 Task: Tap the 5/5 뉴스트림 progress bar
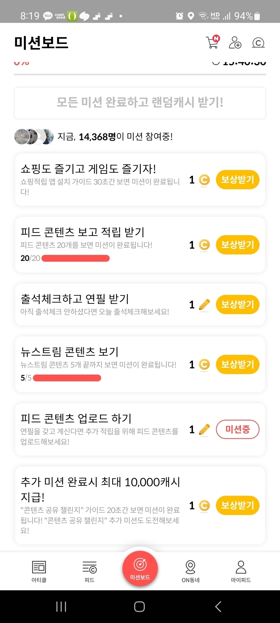point(67,378)
